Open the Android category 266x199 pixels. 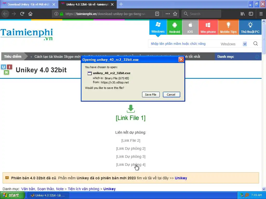tap(174, 27)
